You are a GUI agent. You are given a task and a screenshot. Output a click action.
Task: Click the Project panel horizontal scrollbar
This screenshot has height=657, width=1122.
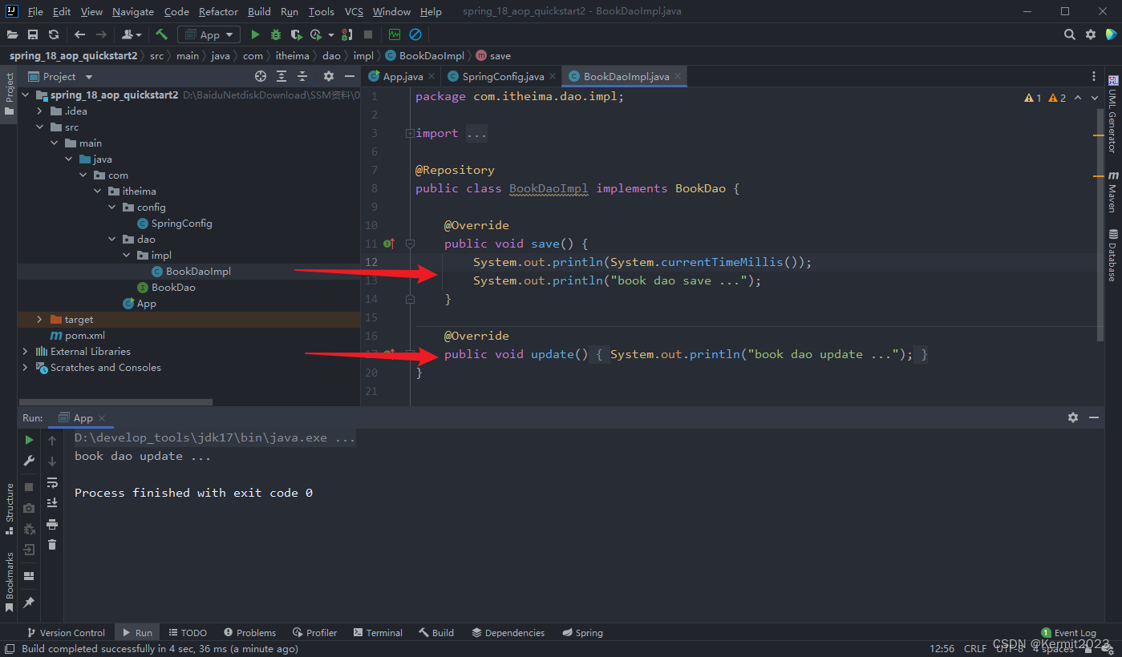[x=115, y=402]
